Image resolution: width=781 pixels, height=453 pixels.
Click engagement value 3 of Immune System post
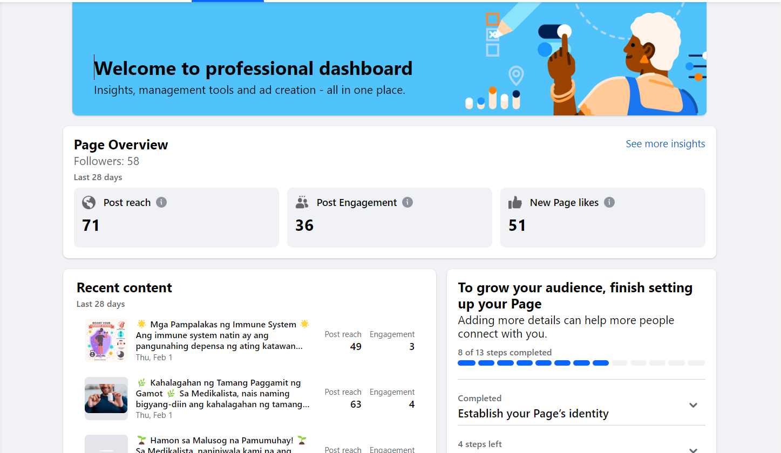[412, 346]
